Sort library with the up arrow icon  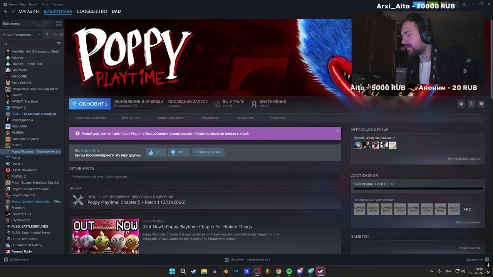pyautogui.click(x=47, y=35)
